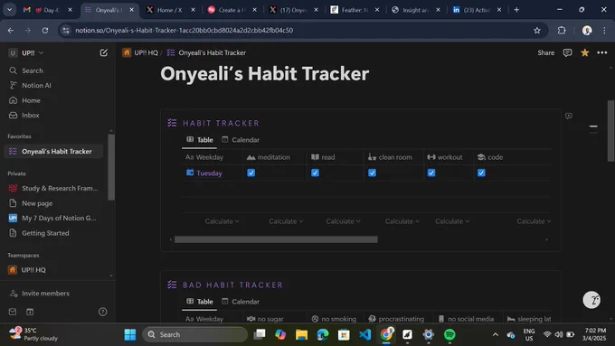Uncheck code checkbox for Tuesday
Image resolution: width=615 pixels, height=346 pixels.
(x=481, y=173)
